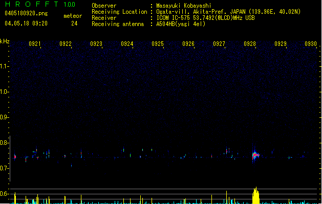
Task: Click the 0928 time marker
Action: click(250, 44)
